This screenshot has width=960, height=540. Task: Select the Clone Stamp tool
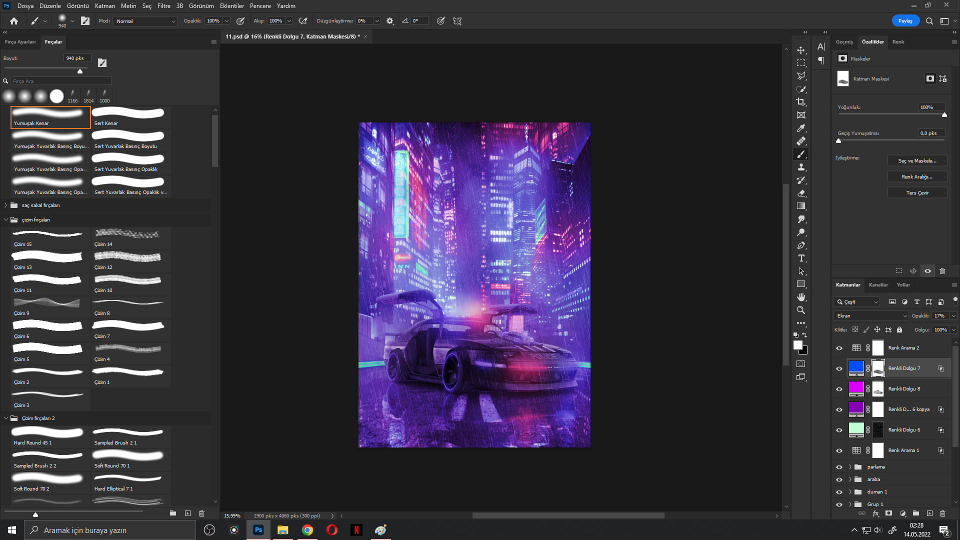click(801, 167)
